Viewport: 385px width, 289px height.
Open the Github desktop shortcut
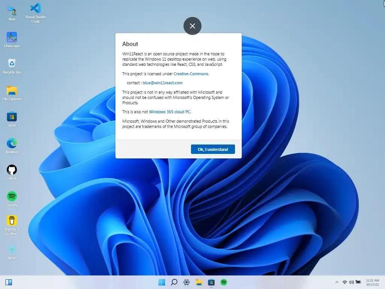12,172
